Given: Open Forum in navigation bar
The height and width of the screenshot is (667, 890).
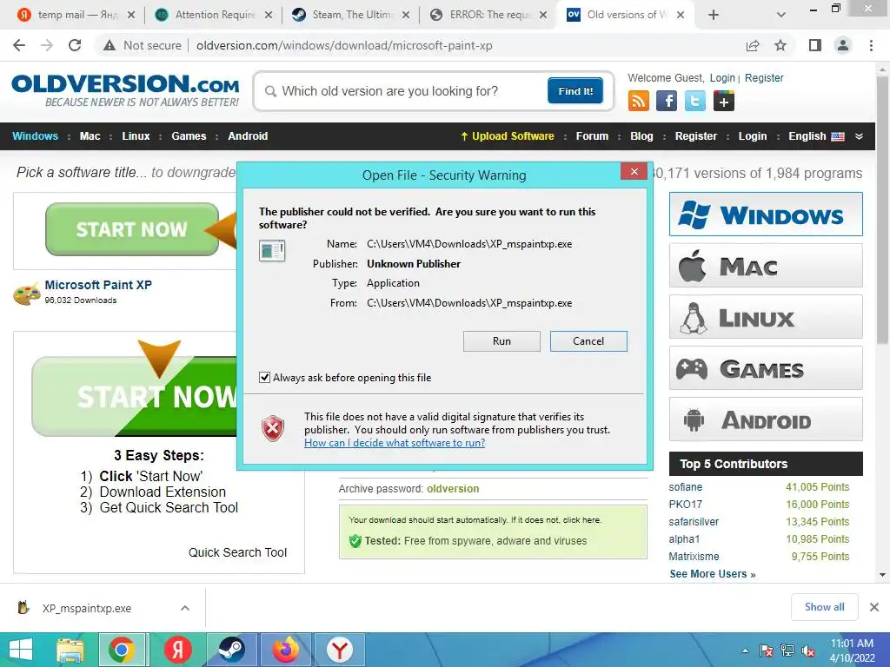Looking at the screenshot, I should click(592, 136).
